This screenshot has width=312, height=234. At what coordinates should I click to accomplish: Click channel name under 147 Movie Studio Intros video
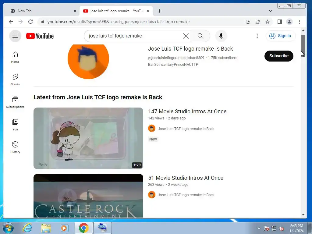[x=186, y=129]
